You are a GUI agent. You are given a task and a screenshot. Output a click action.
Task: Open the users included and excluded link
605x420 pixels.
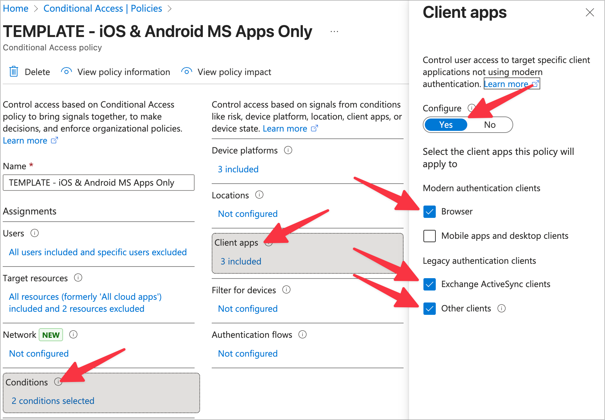(x=98, y=252)
